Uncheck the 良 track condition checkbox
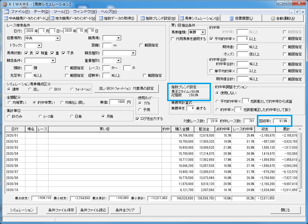The width and height of the screenshot is (308, 224). 26,53
